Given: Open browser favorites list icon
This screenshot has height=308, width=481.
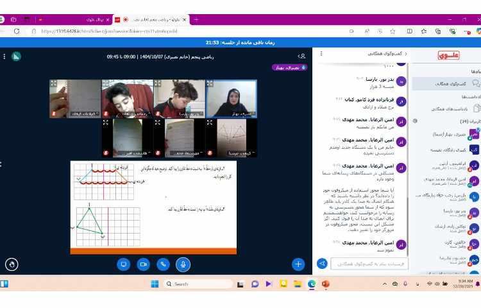Looking at the screenshot, I should (424, 31).
